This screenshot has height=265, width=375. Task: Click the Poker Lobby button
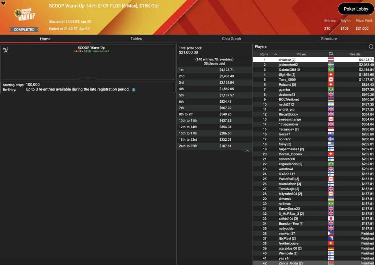coord(356,9)
